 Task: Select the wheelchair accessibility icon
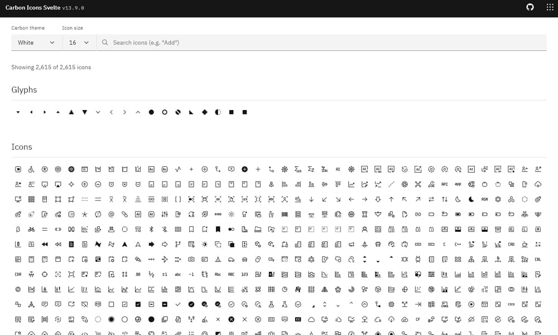(31, 170)
